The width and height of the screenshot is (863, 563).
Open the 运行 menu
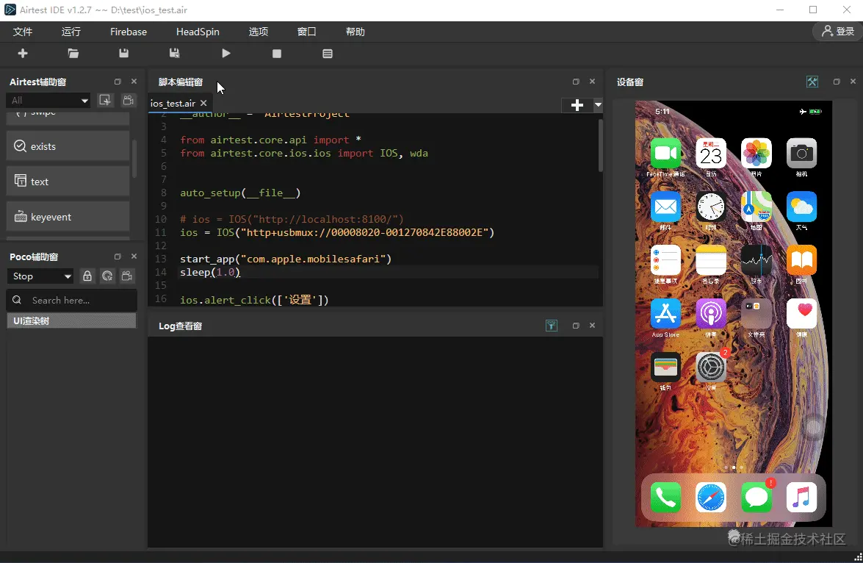(71, 32)
